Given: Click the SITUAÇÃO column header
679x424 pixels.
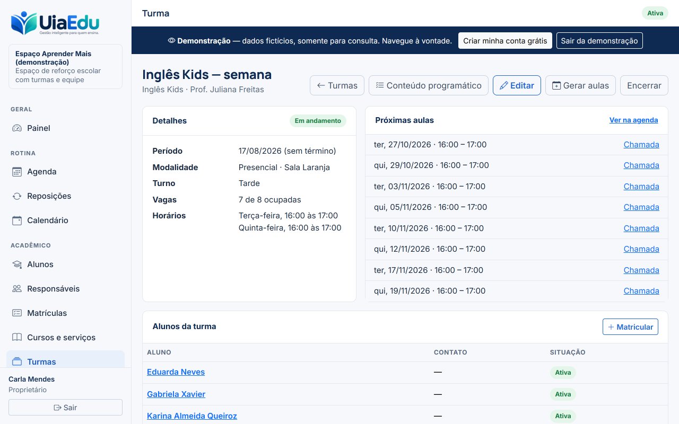Looking at the screenshot, I should pos(568,352).
